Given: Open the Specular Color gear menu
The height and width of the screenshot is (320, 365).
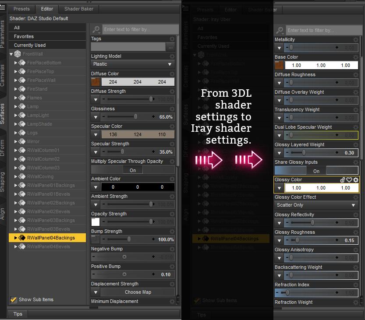Looking at the screenshot, I should (x=172, y=126).
